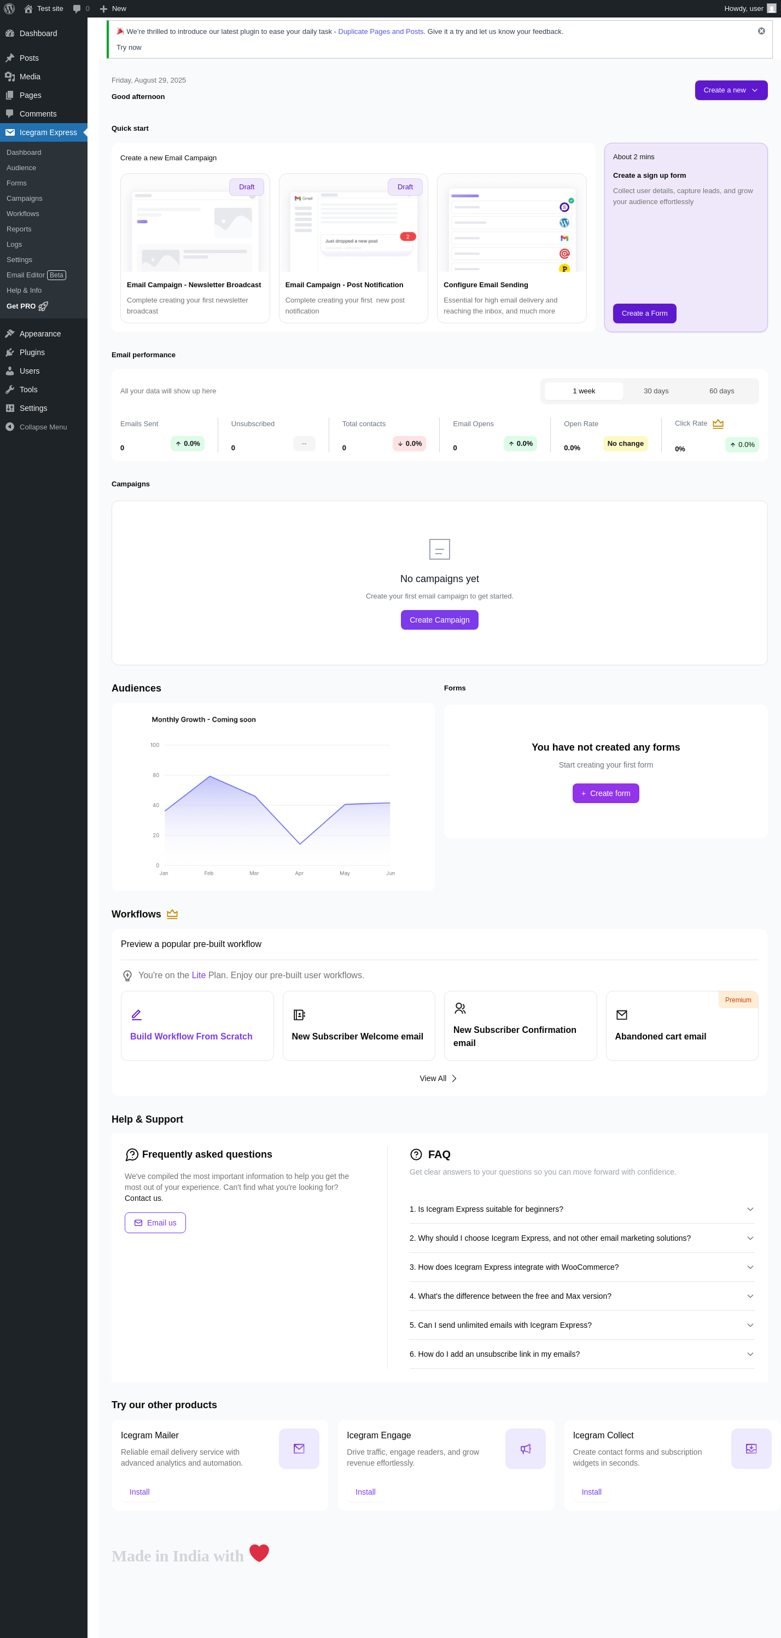Screen dimensions: 781x1638
Task: Open Email Editor Beta menu item
Action: 43,275
